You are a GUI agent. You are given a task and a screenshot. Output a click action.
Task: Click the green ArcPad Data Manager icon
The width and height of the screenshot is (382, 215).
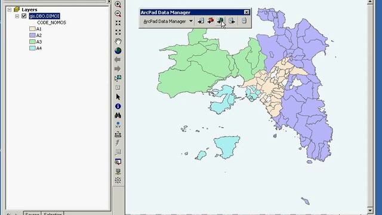click(x=221, y=21)
